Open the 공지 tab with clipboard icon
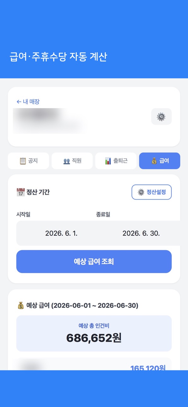 coord(28,161)
